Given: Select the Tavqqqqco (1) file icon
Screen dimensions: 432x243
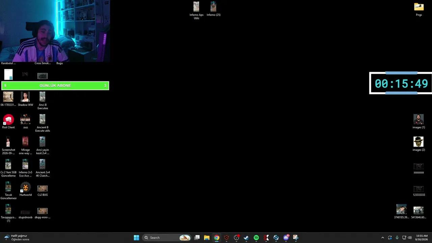Looking at the screenshot, I should pyautogui.click(x=8, y=213).
